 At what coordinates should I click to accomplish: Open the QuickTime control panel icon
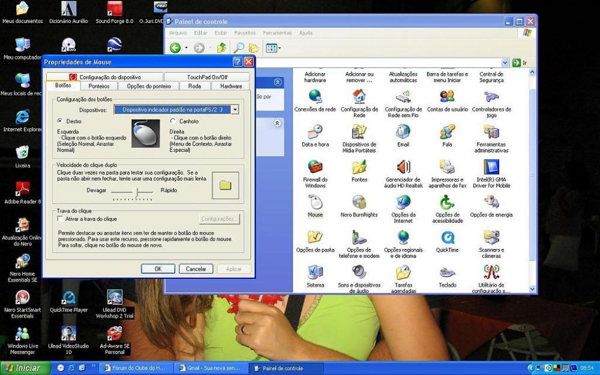tap(447, 238)
